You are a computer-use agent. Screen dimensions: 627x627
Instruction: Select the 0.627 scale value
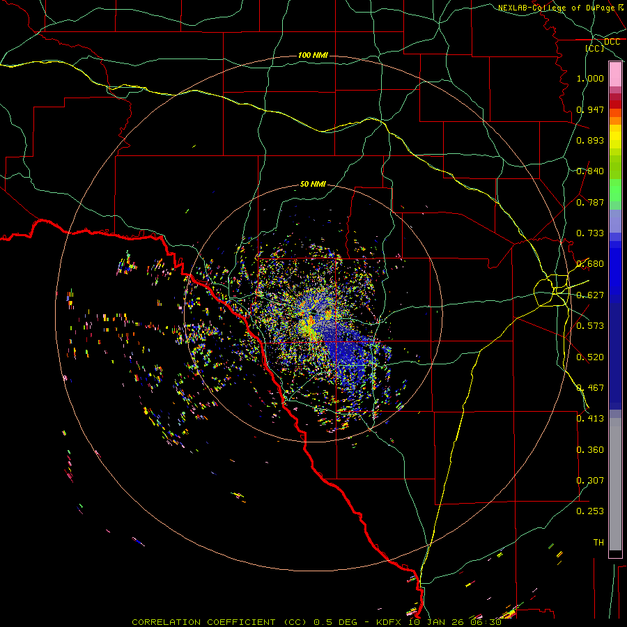pyautogui.click(x=590, y=295)
